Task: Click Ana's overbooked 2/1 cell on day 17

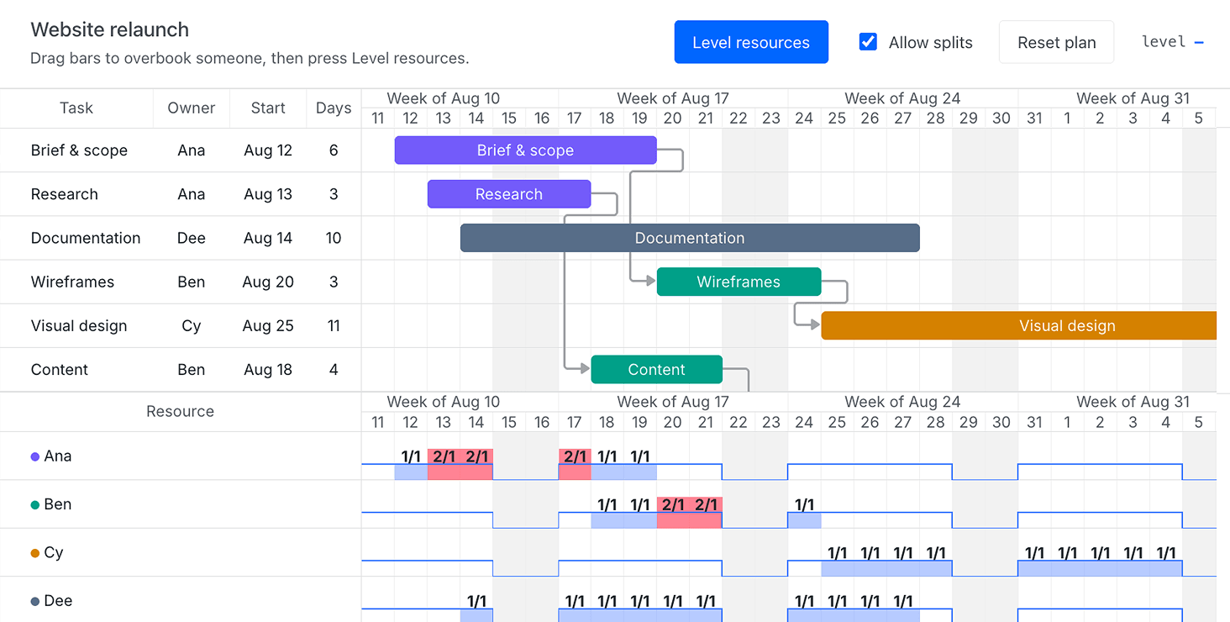Action: click(x=575, y=465)
